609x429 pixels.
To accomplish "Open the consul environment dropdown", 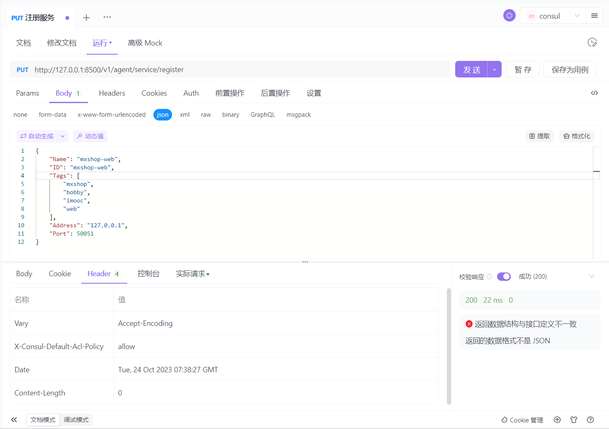I will (x=553, y=16).
